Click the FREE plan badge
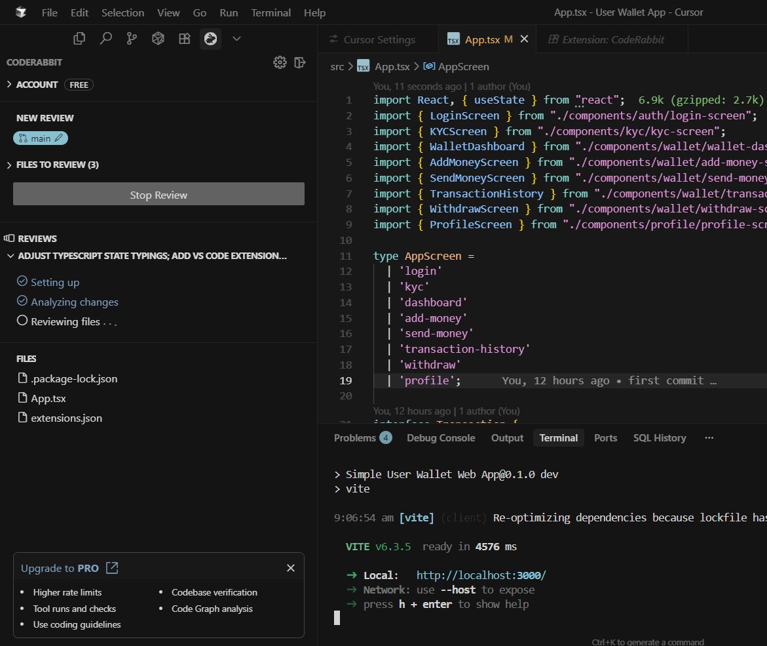767x646 pixels. 79,85
